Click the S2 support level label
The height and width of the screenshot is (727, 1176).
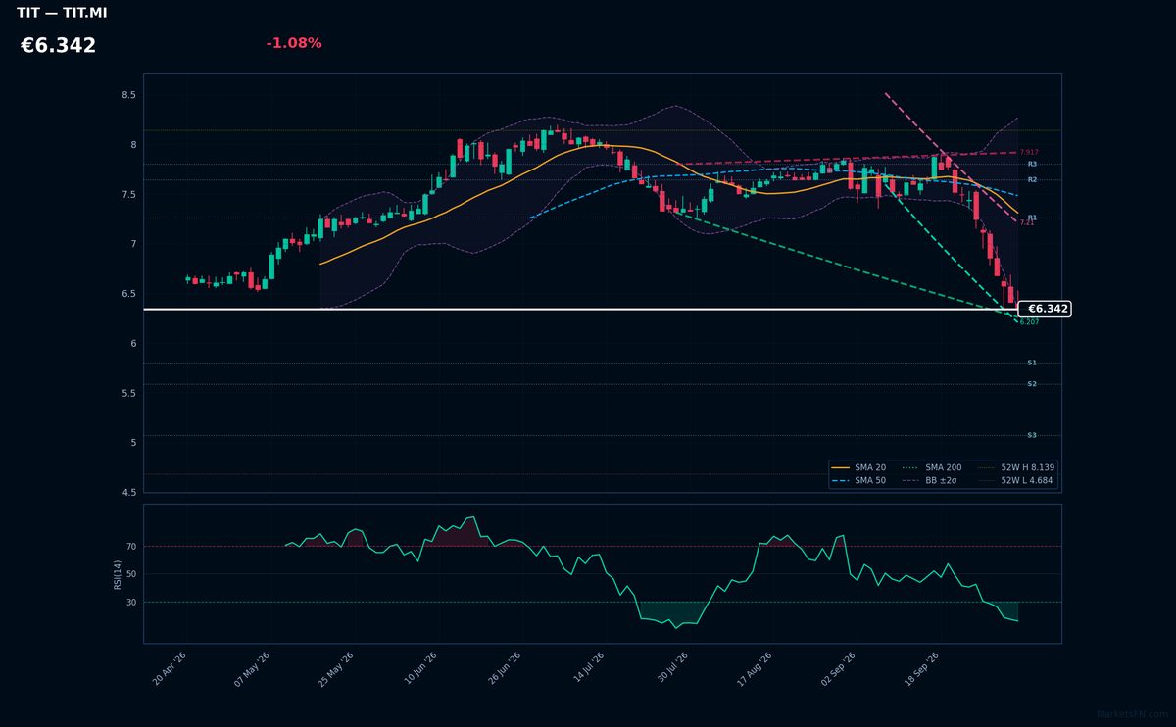pyautogui.click(x=1032, y=384)
